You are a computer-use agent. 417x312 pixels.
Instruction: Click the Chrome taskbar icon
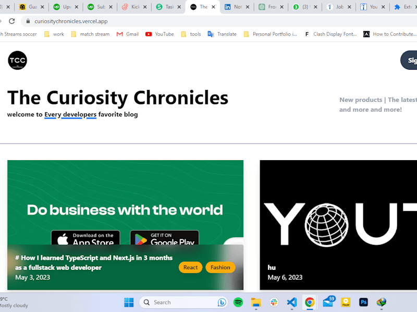pos(310,303)
